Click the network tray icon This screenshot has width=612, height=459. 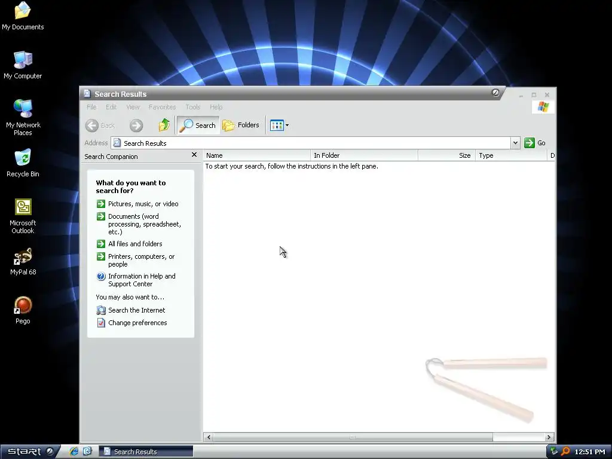pyautogui.click(x=554, y=452)
